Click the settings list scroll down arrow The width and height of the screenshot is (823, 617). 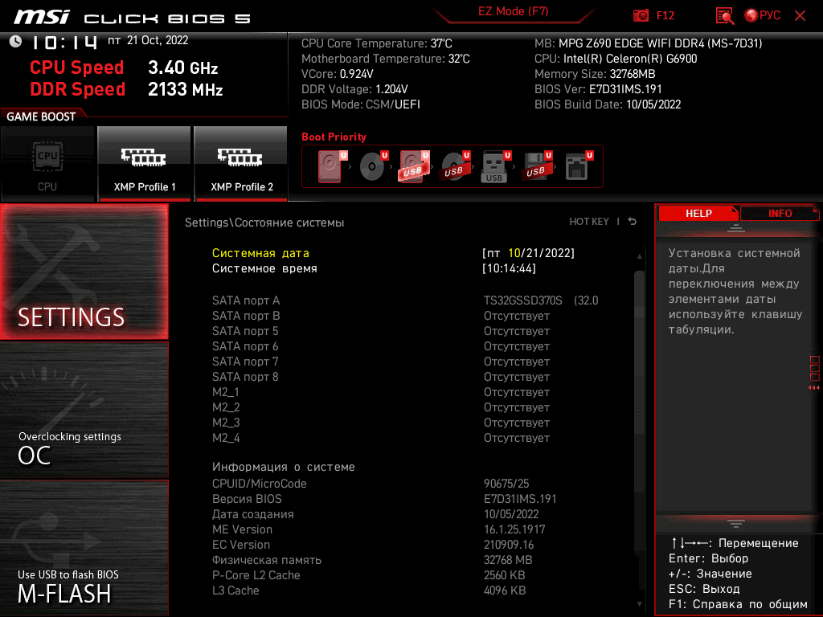[x=639, y=604]
